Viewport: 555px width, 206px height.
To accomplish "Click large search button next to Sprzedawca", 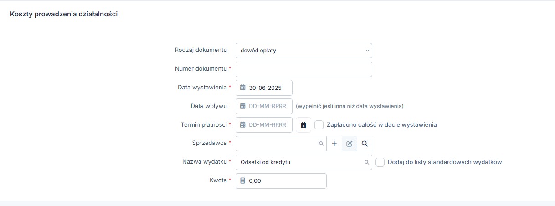I will (365, 144).
